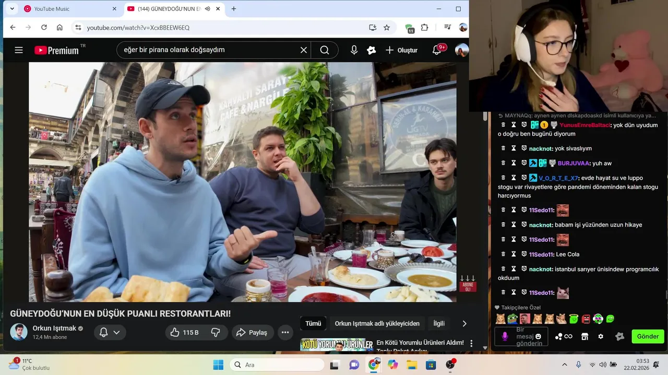Image resolution: width=668 pixels, height=375 pixels.
Task: Open Chrome profile avatar
Action: [x=463, y=28]
